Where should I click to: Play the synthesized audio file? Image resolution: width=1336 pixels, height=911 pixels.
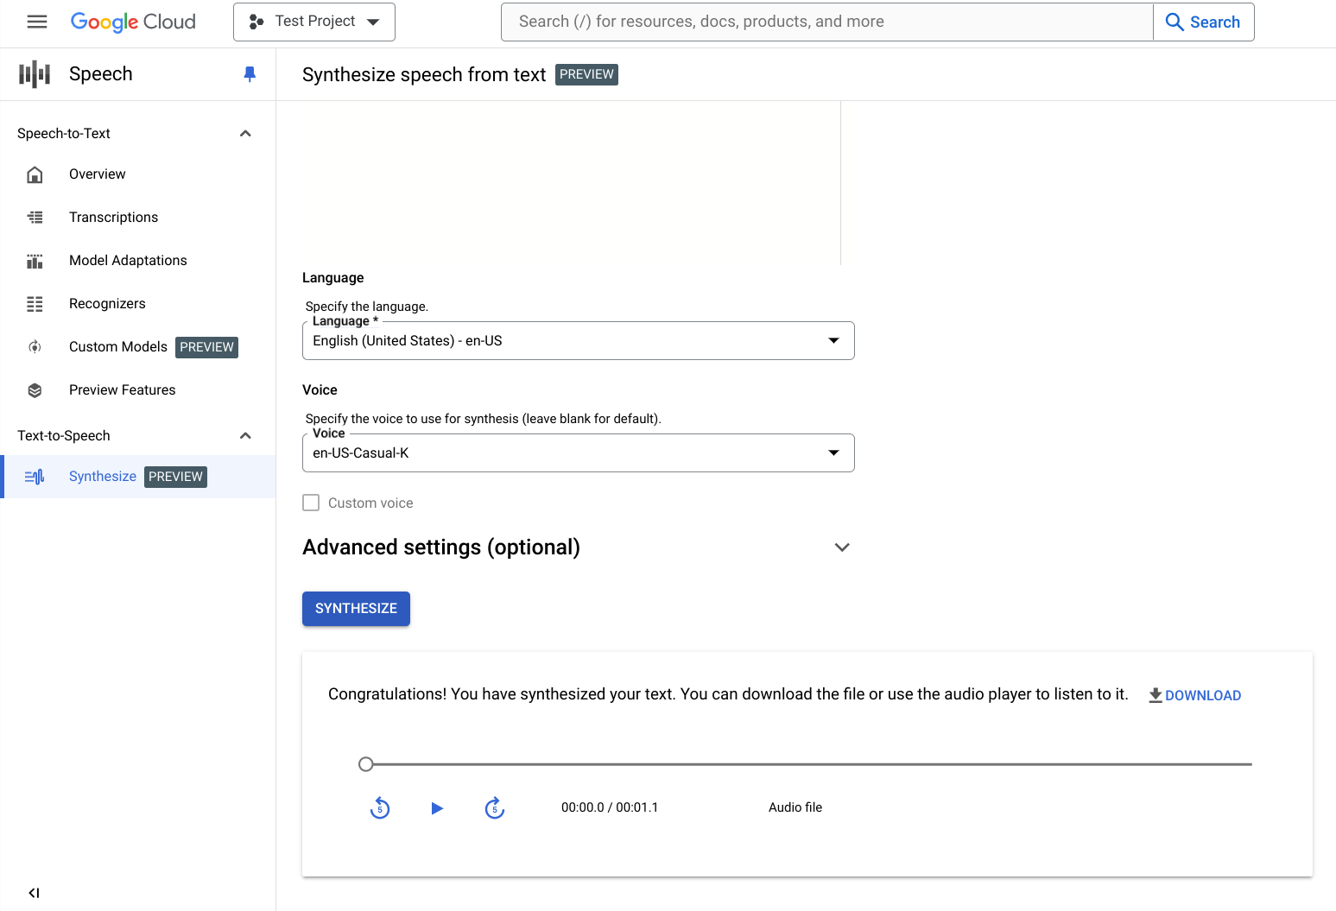437,808
